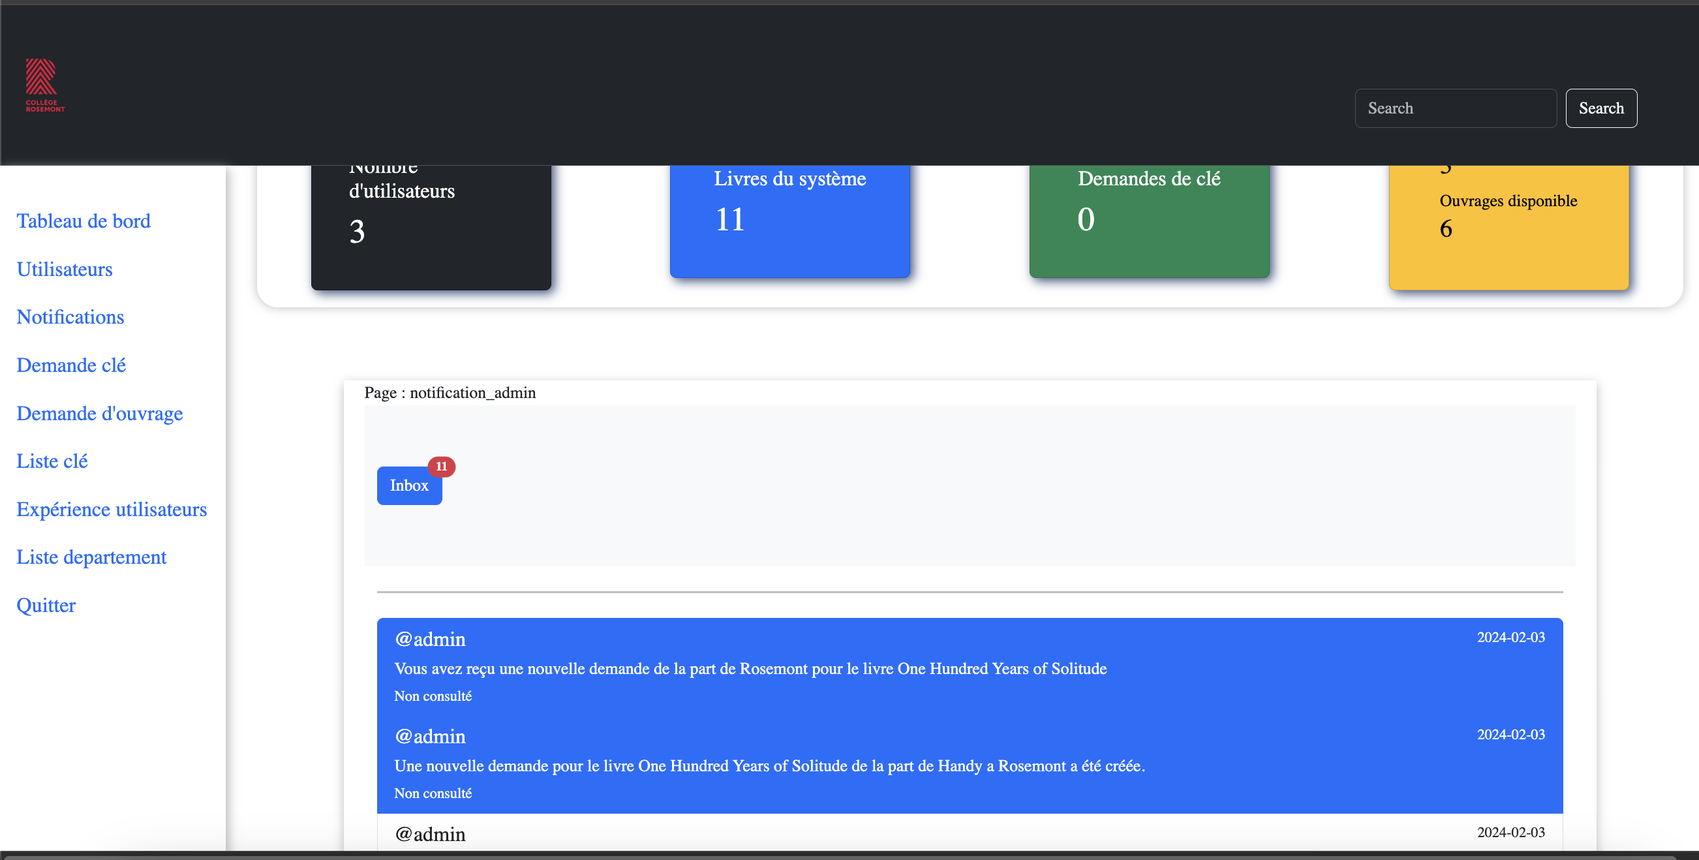Click the Demandes de clé card
1699x860 pixels.
(1149, 221)
